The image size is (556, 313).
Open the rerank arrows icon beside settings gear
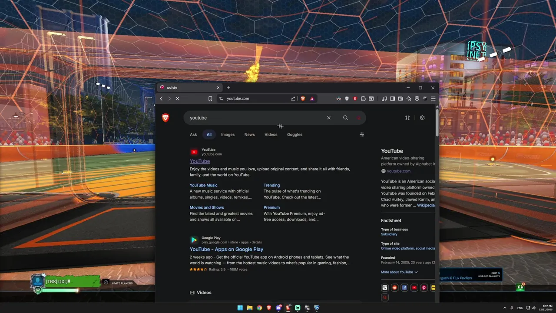pos(407,118)
